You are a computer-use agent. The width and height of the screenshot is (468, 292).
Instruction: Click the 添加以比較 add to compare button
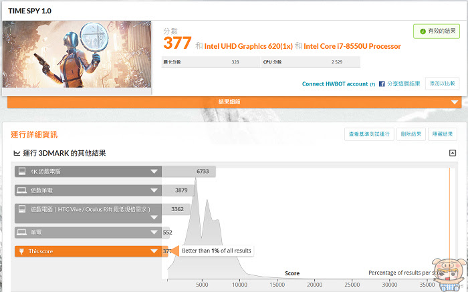[x=443, y=84]
